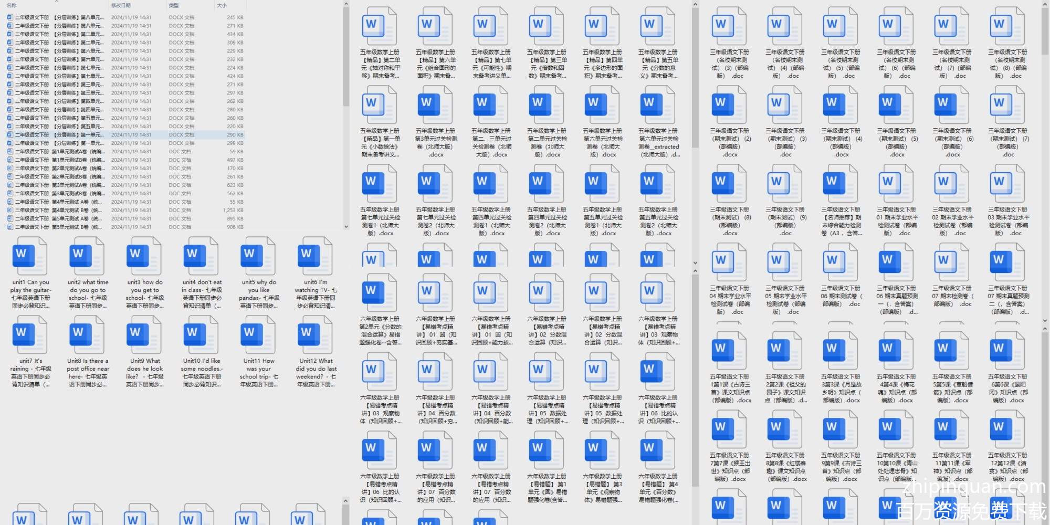Open 三年级语文下册 (期末测试) (2) docx icon
This screenshot has width=1050, height=525.
(730, 104)
